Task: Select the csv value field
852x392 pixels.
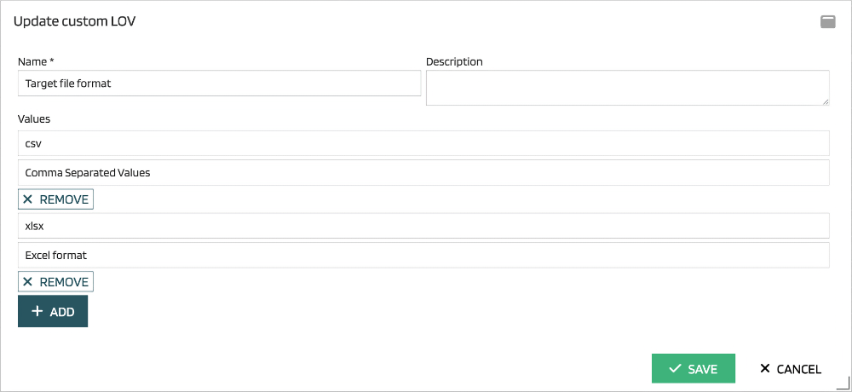Action: point(423,143)
